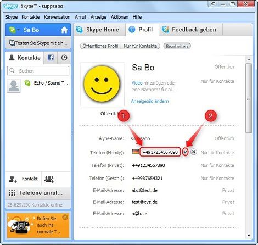Click 26.629.290 Kontakte online text
Image resolution: width=258 pixels, height=245 pixels.
[x=35, y=205]
